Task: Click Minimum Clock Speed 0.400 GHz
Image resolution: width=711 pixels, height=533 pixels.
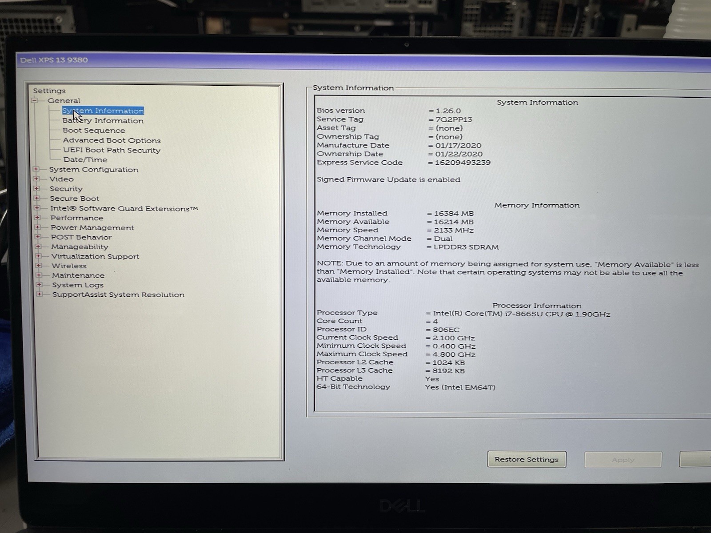Action: 454,346
